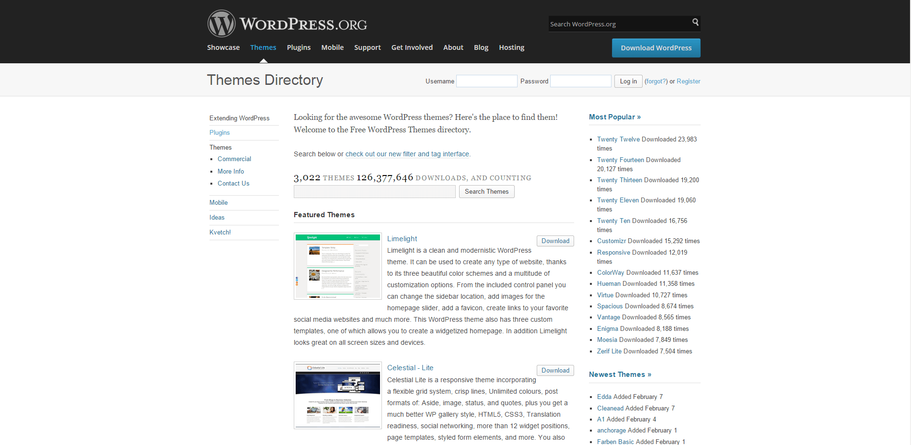This screenshot has width=911, height=445.
Task: Open the new filter and tag interface link
Action: pos(407,154)
